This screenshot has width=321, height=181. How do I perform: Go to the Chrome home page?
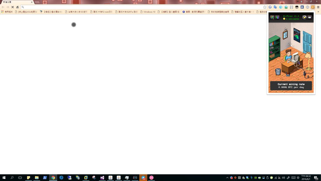[x=17, y=7]
